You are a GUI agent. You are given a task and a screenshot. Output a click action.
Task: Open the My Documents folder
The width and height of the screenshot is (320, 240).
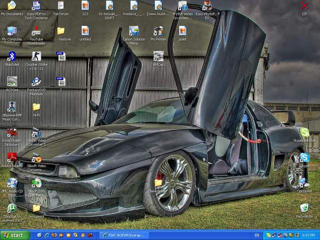coord(11,6)
